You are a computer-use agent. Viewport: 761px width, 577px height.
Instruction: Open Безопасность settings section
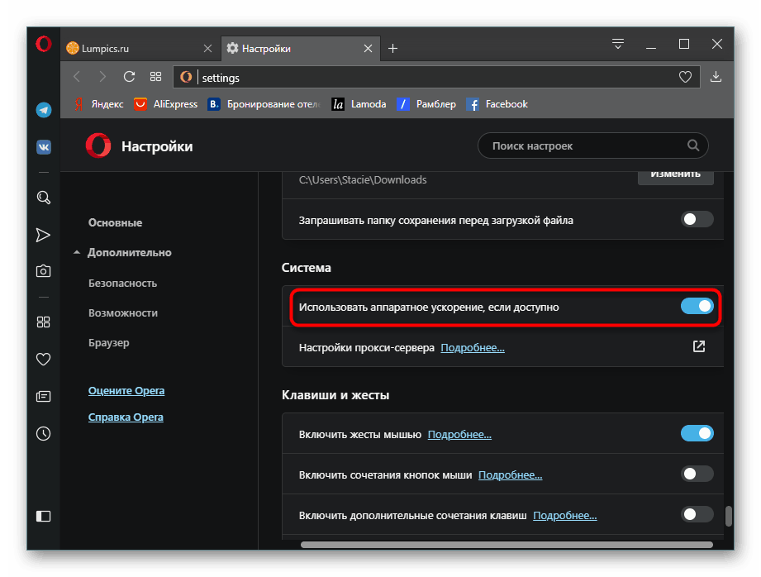[x=122, y=284]
